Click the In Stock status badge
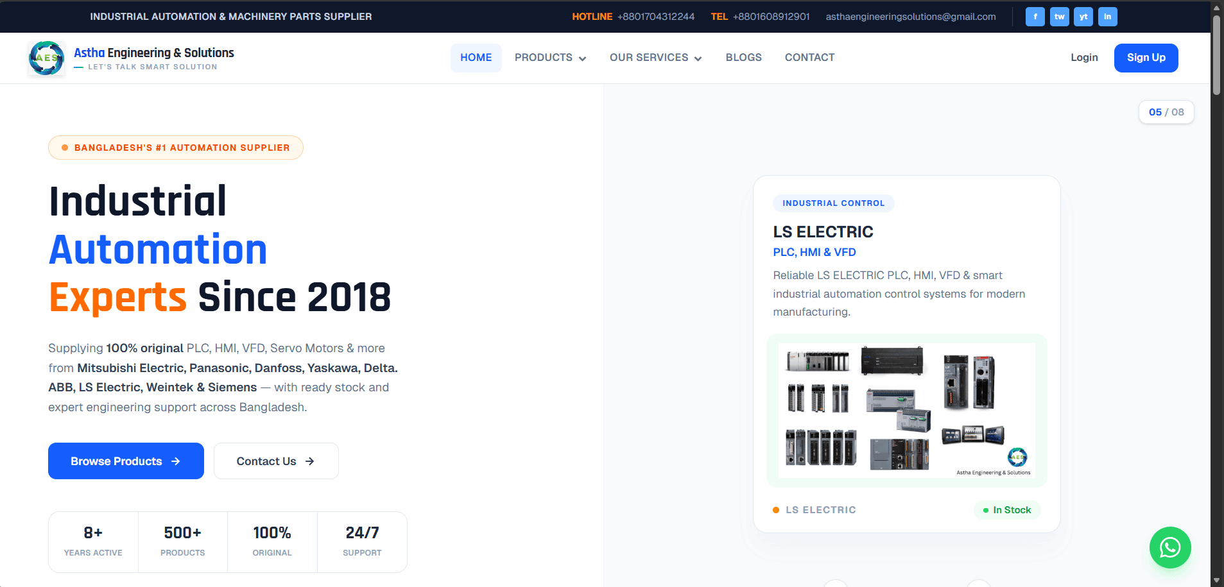 tap(1007, 510)
